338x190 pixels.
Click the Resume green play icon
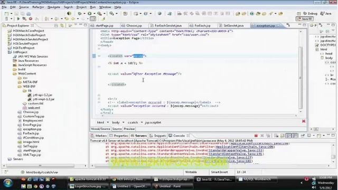(x=18, y=19)
